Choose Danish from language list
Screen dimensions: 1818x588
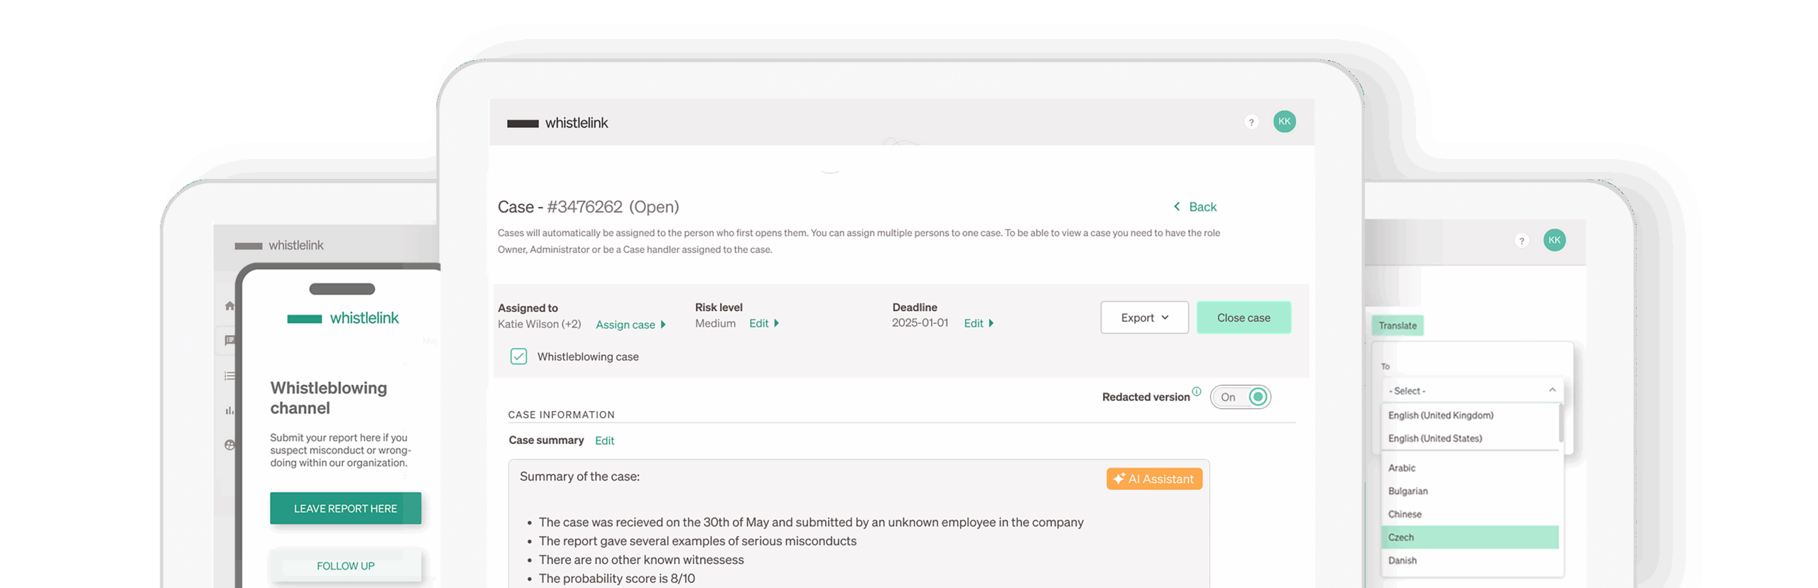click(x=1401, y=560)
